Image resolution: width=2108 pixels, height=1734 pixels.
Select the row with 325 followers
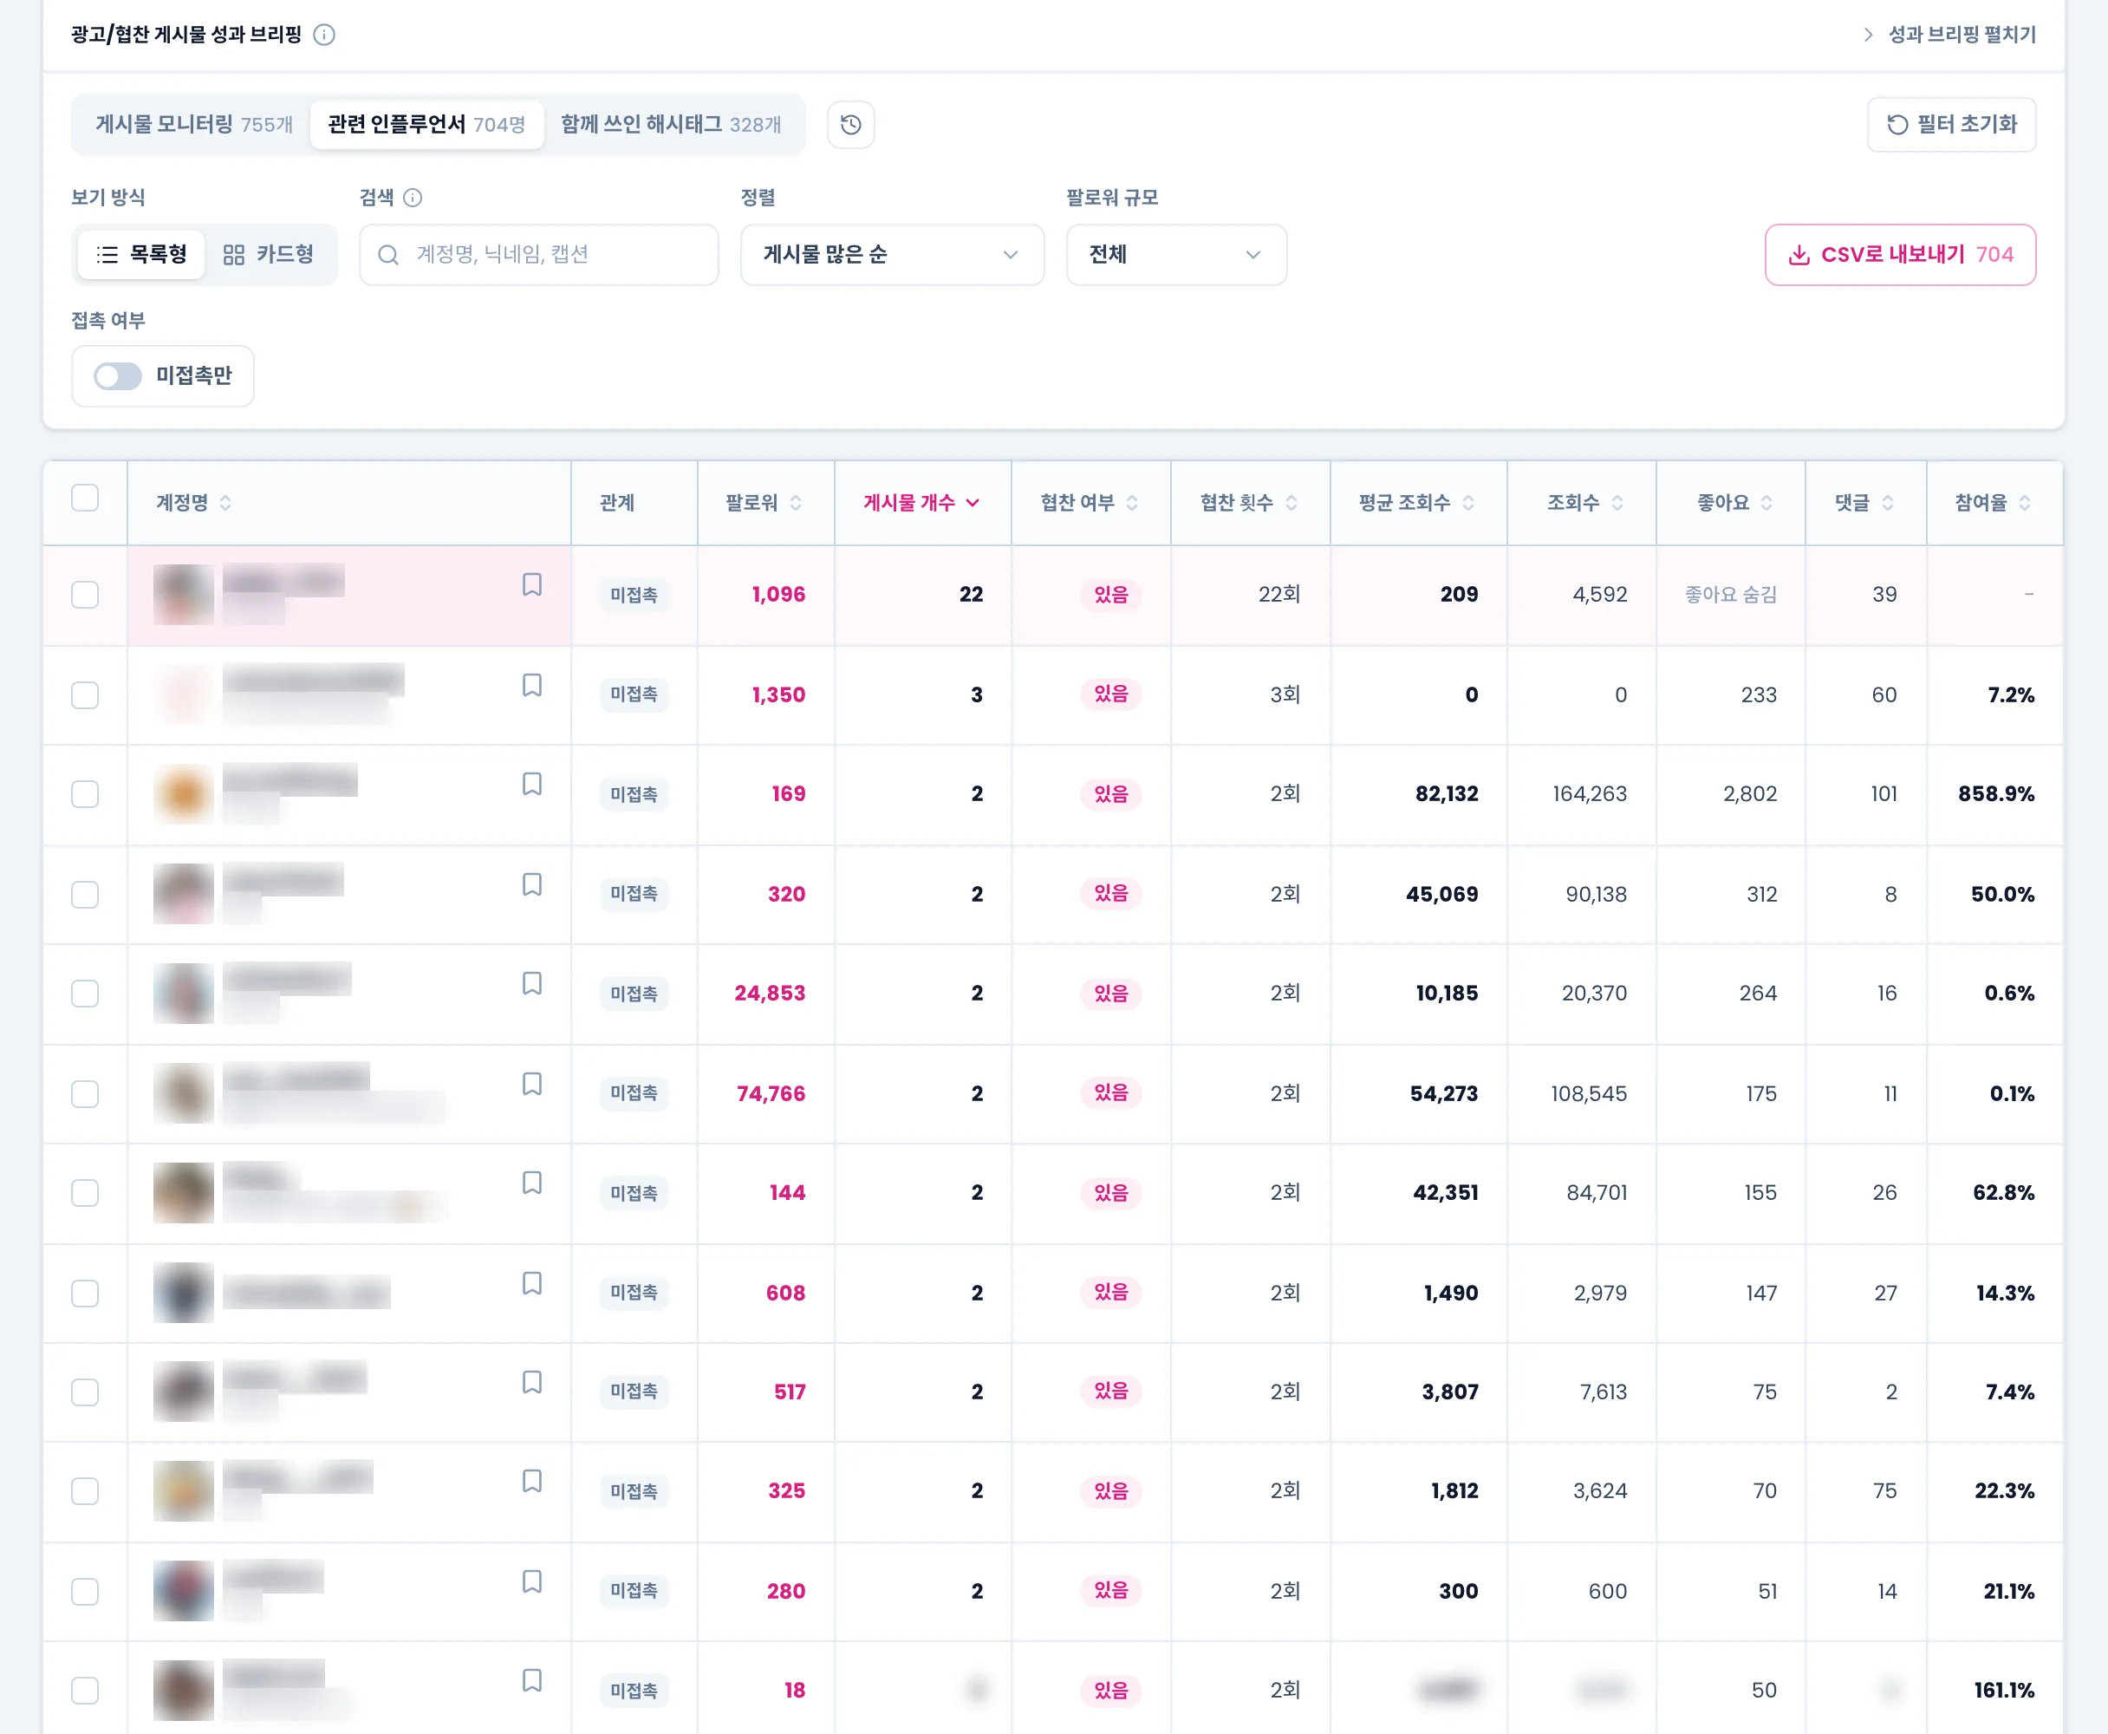(85, 1491)
